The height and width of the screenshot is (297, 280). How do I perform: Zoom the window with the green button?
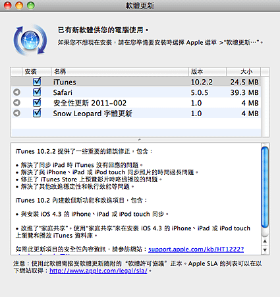click(31, 5)
